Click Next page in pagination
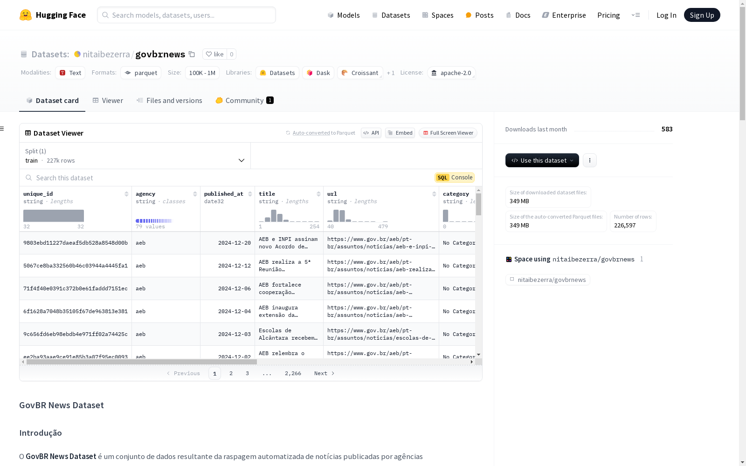Viewport: 746px width, 466px height. (325, 373)
